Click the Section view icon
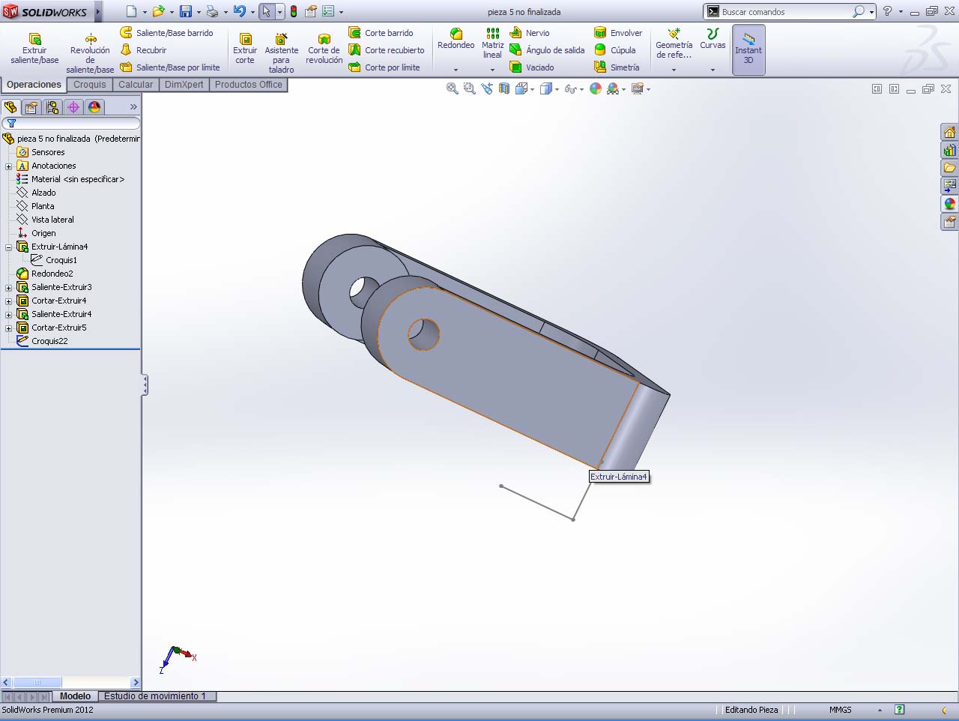Image resolution: width=959 pixels, height=721 pixels. click(x=504, y=88)
